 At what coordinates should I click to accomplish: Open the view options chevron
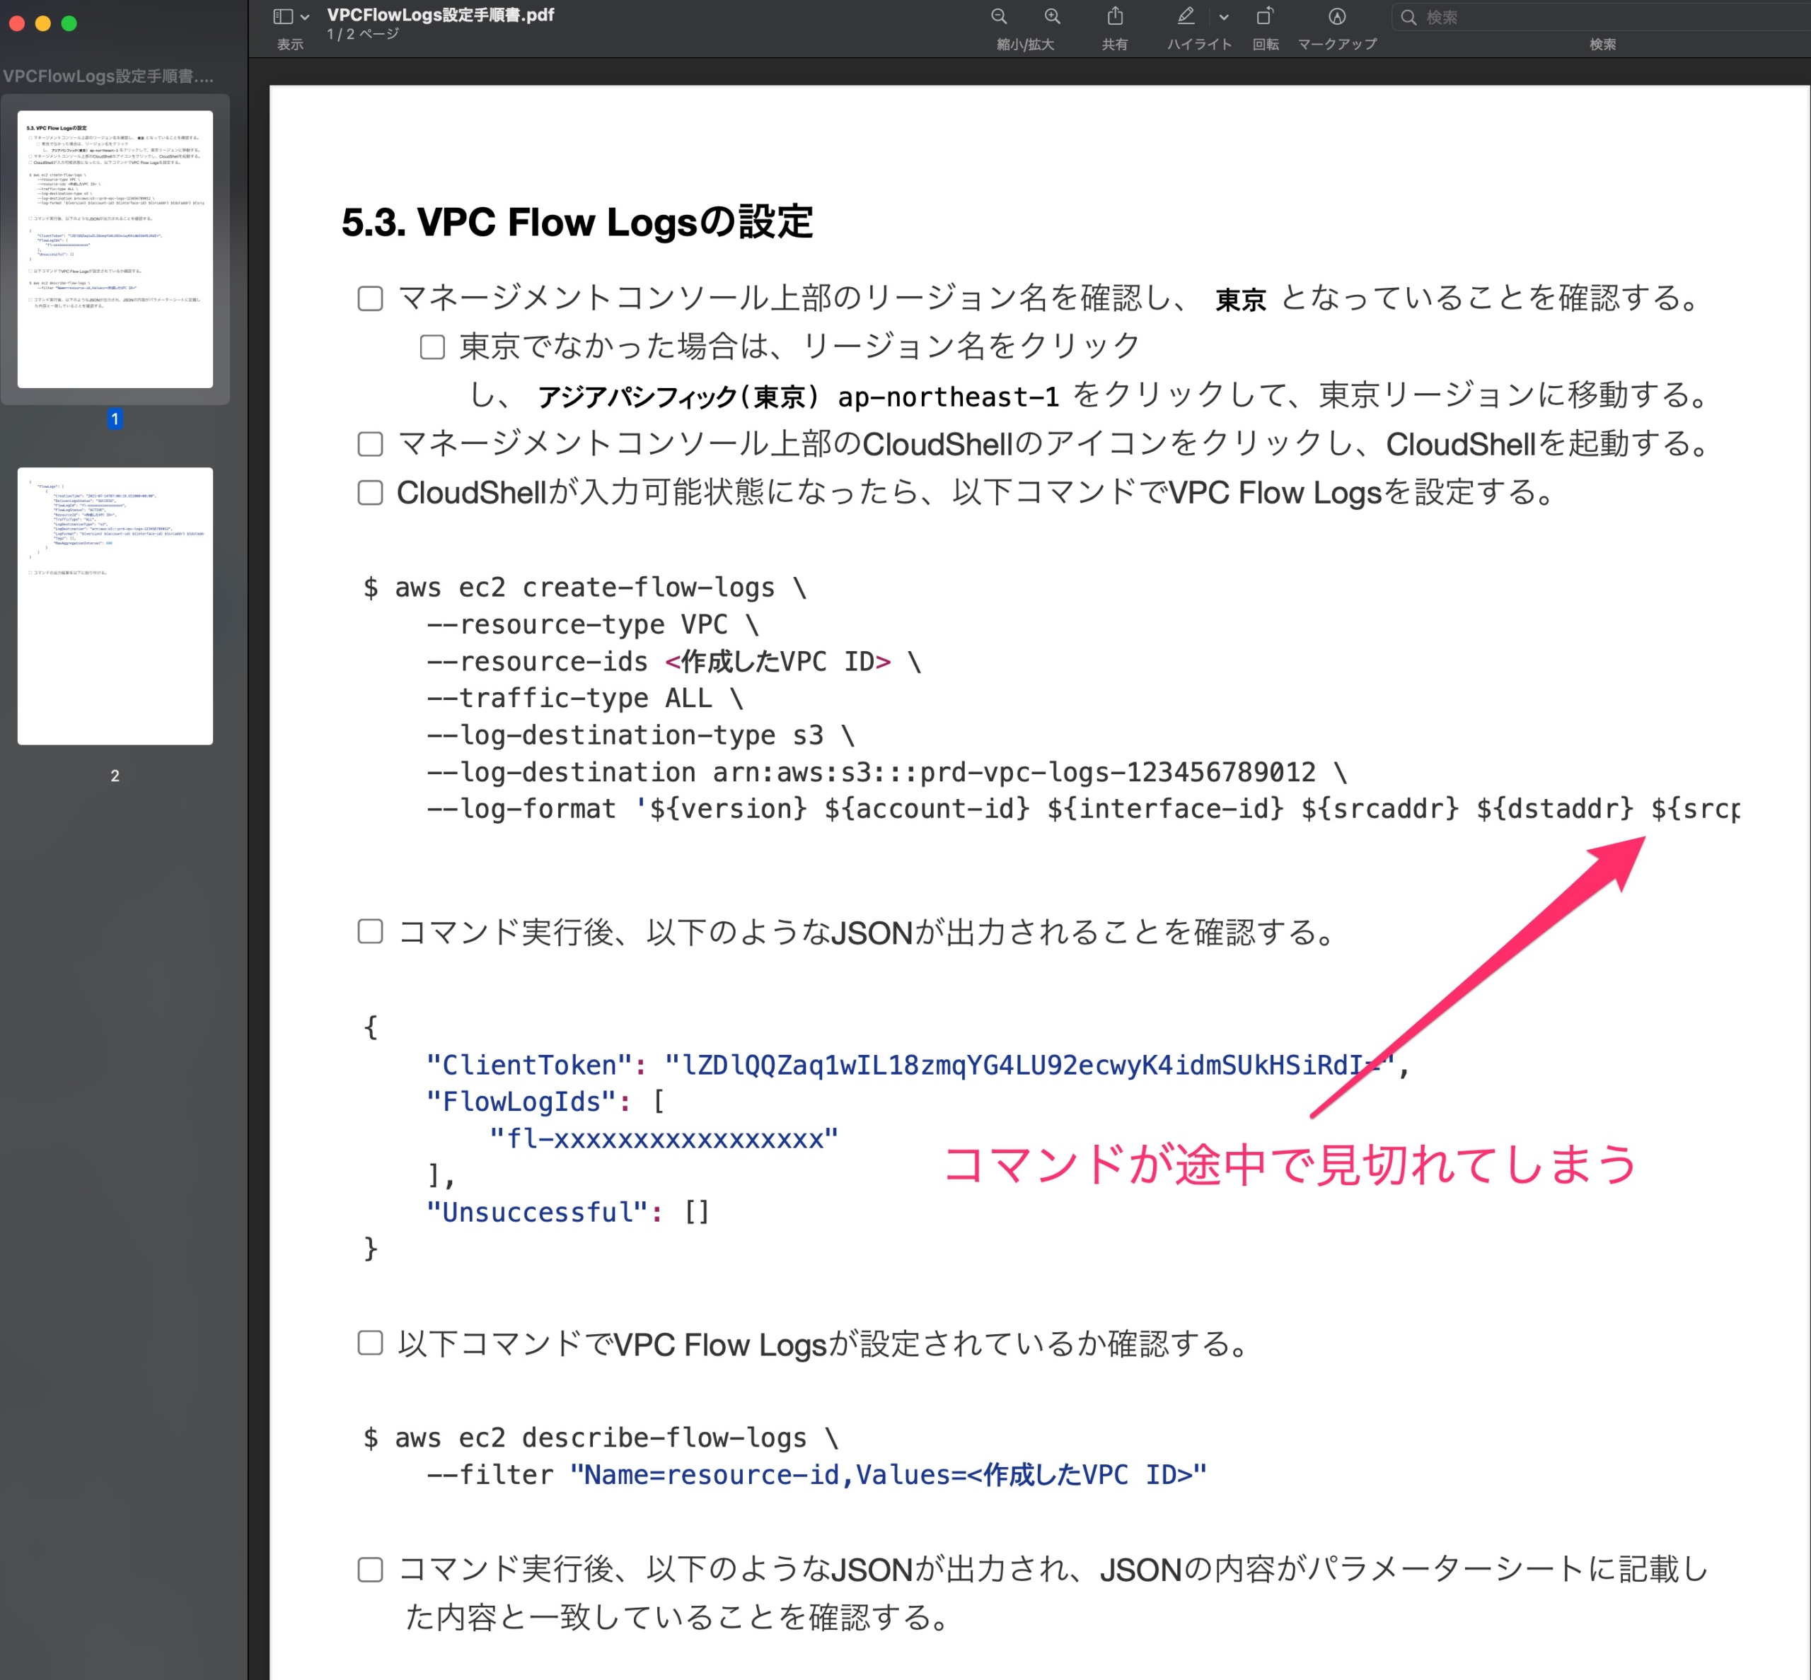click(x=305, y=17)
